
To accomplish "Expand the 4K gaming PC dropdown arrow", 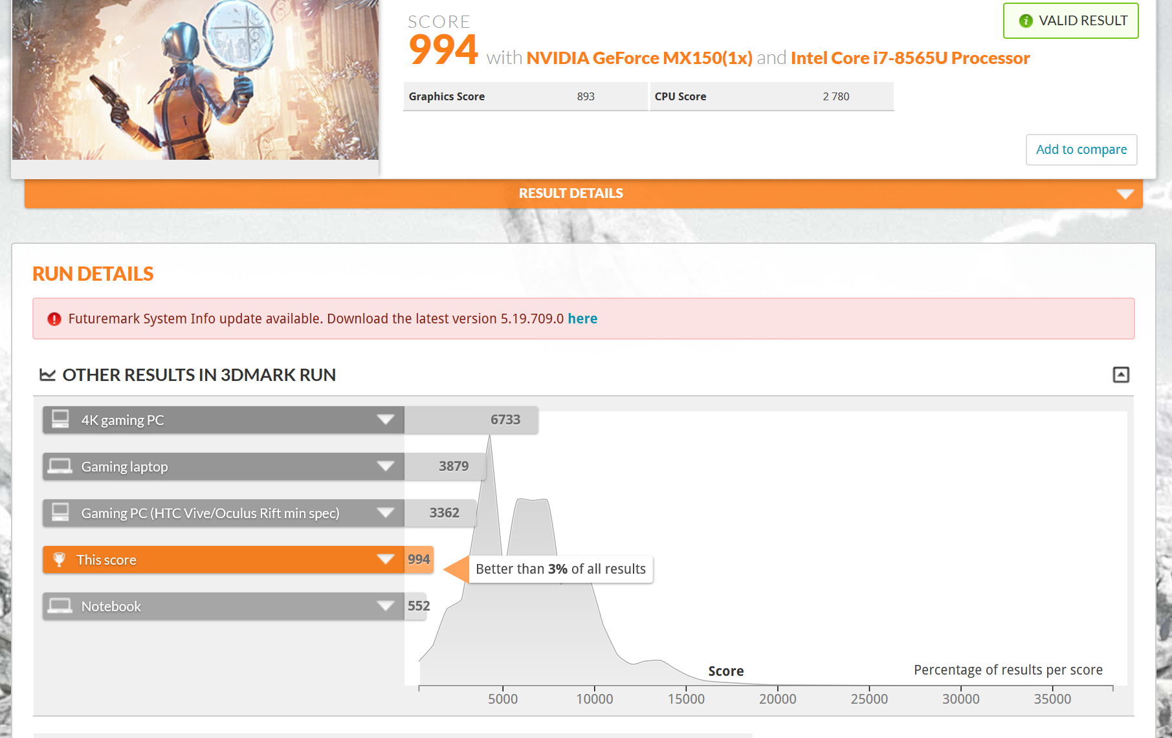I will point(386,420).
